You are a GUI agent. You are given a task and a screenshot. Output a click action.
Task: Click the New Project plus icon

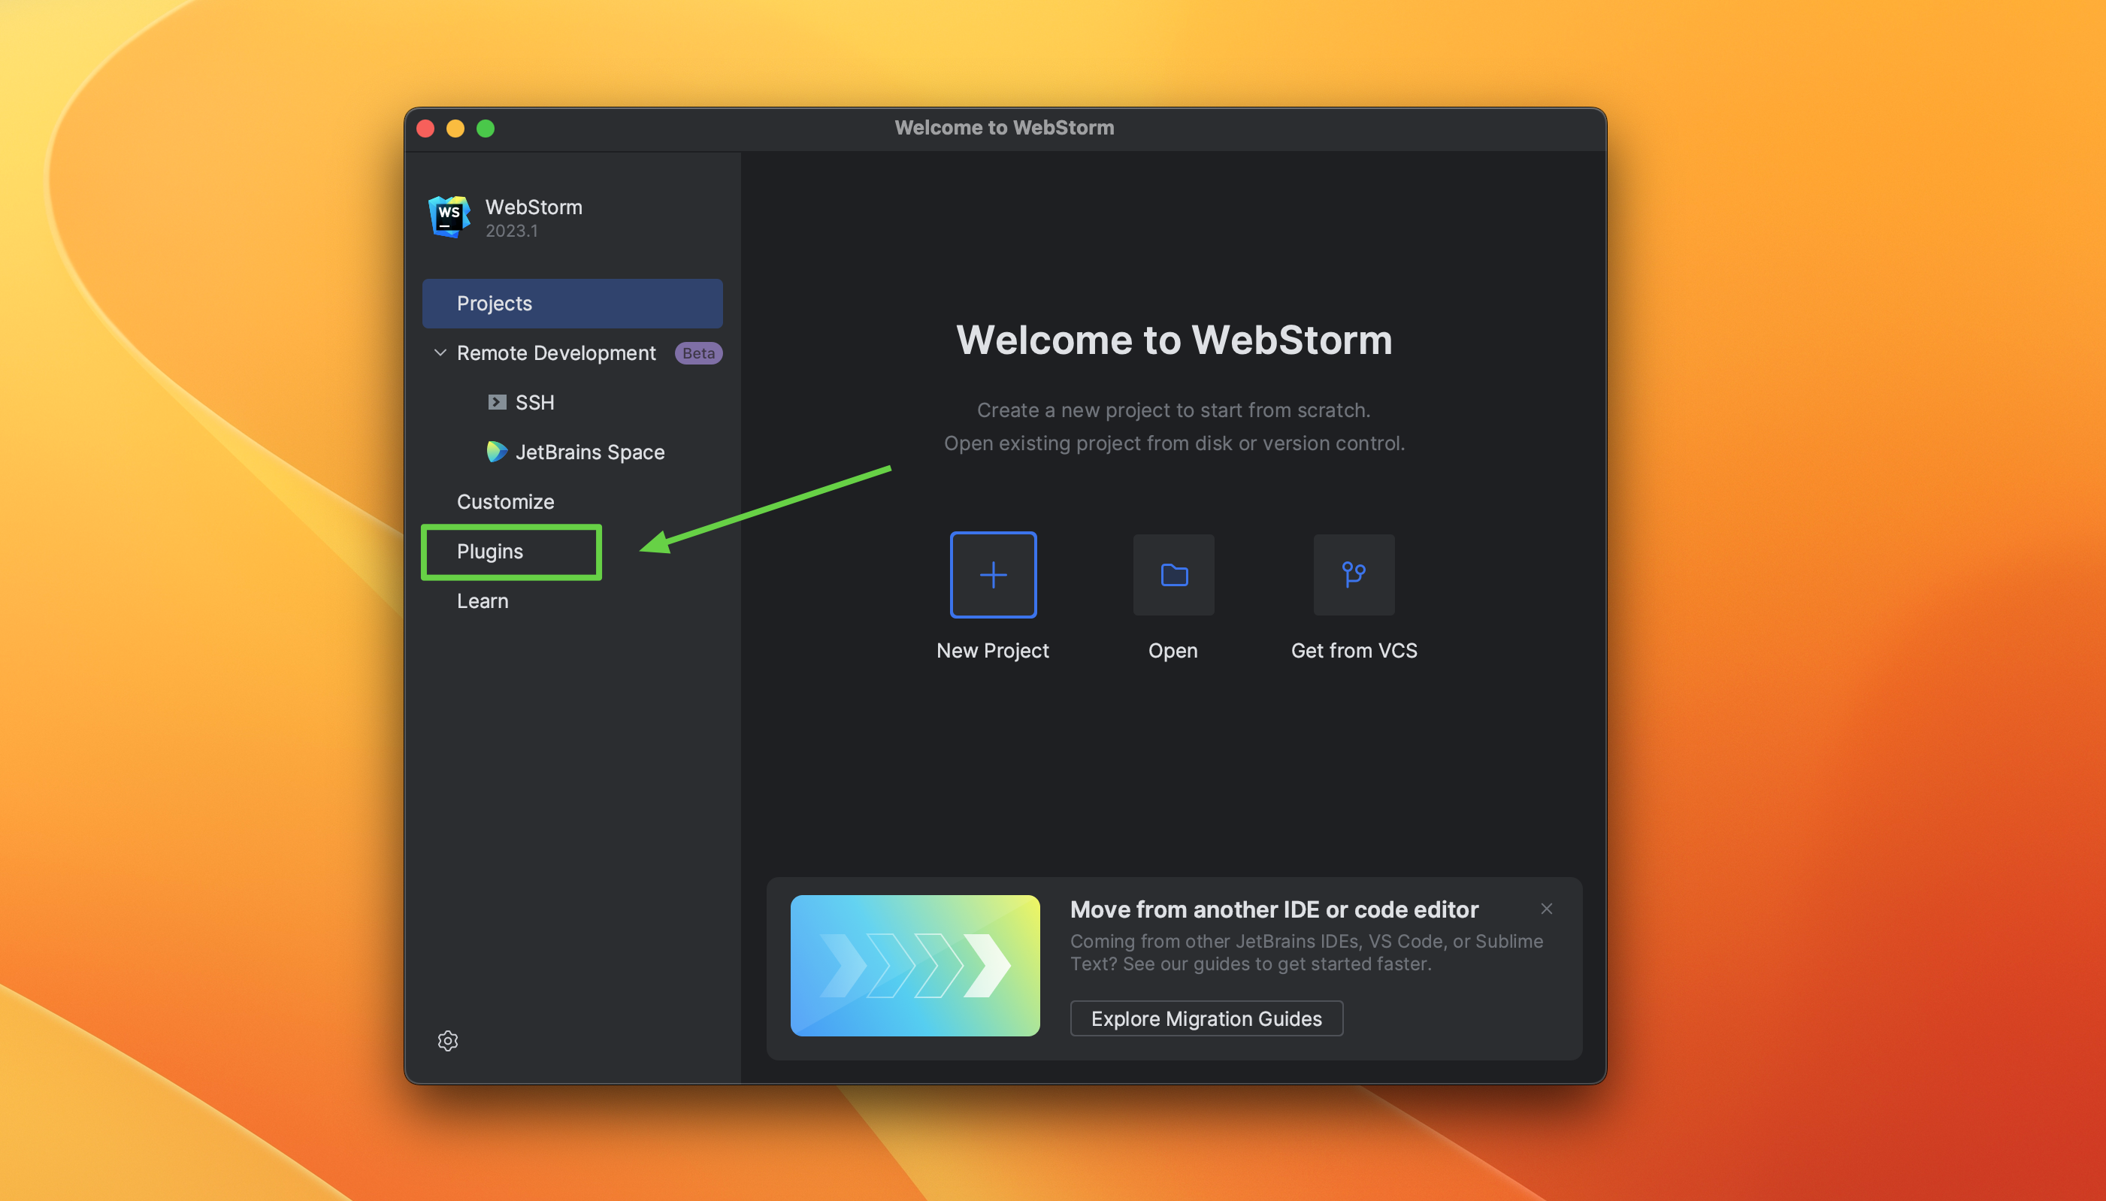993,575
